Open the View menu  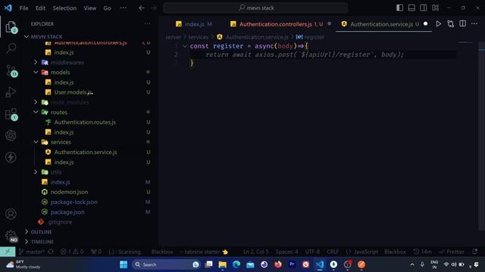tap(89, 8)
